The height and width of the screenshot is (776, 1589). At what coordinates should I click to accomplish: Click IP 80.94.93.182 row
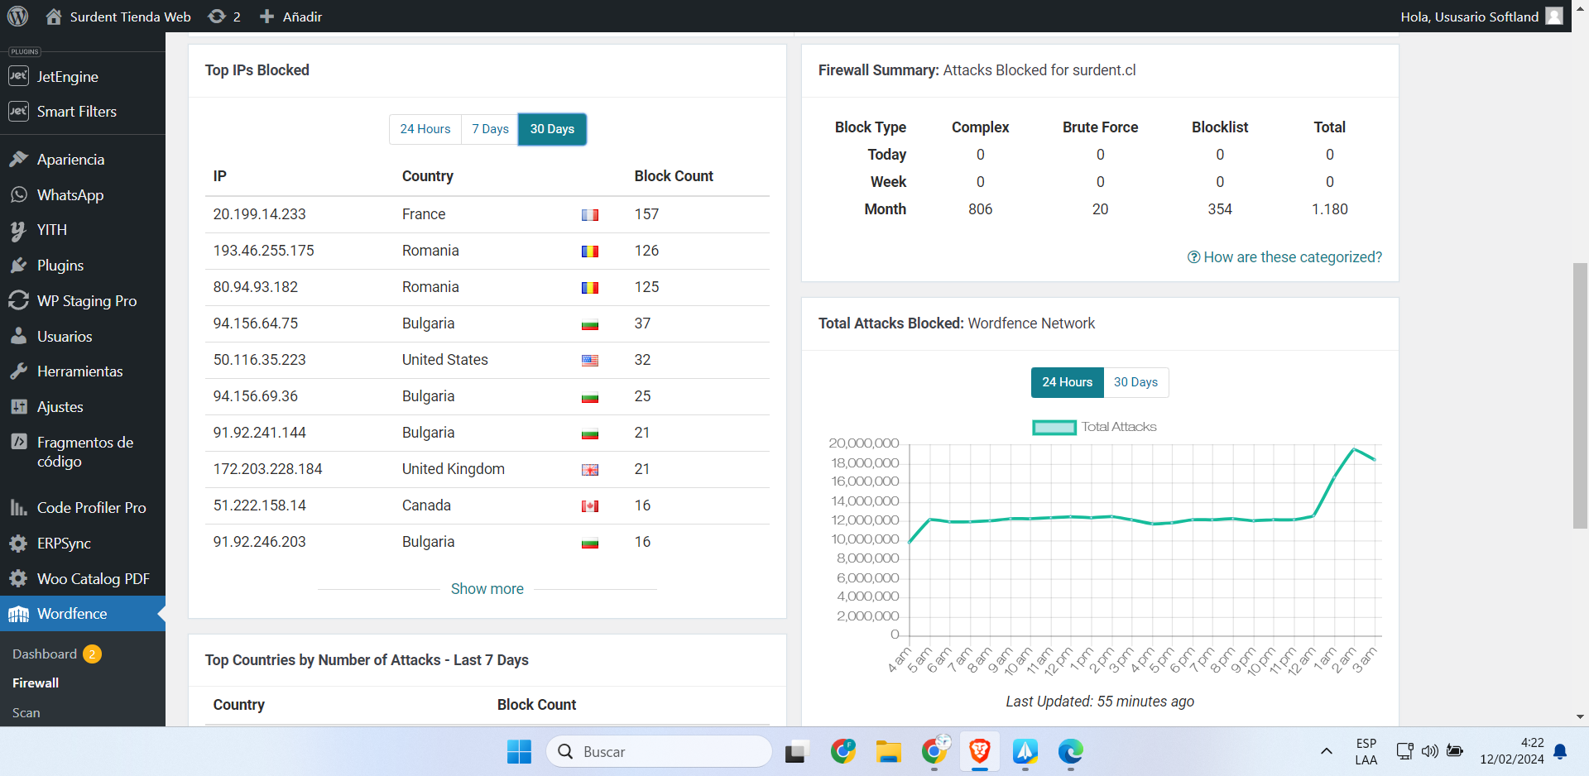[487, 287]
